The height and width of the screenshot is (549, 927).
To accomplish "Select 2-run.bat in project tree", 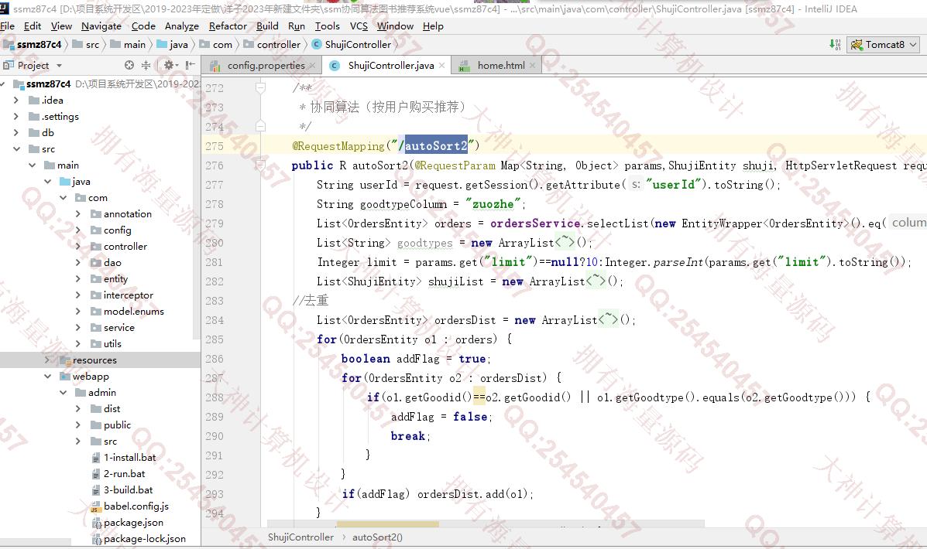I will [124, 473].
